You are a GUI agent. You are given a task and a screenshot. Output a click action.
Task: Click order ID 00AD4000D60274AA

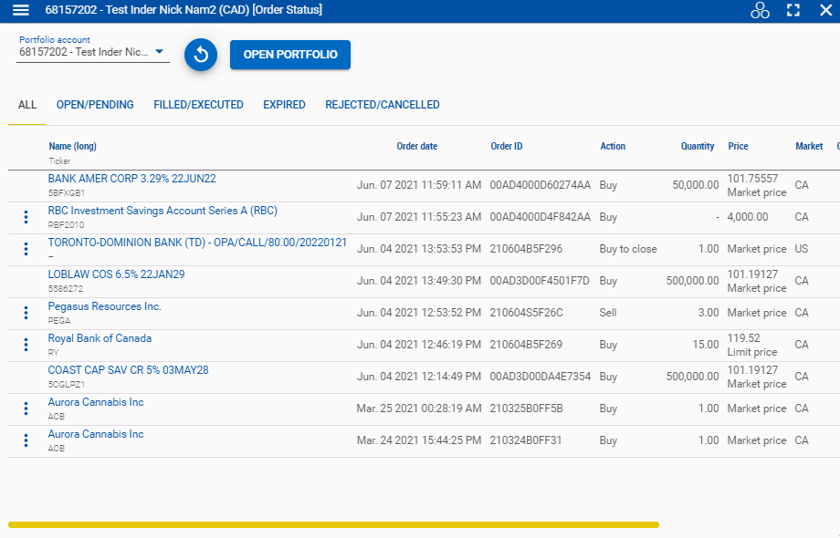pyautogui.click(x=540, y=185)
